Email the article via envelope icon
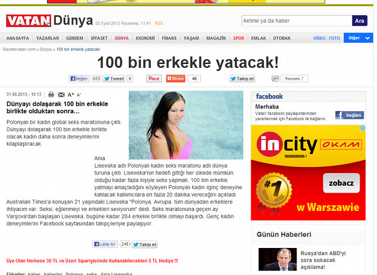The image size is (377, 275). (x=61, y=95)
